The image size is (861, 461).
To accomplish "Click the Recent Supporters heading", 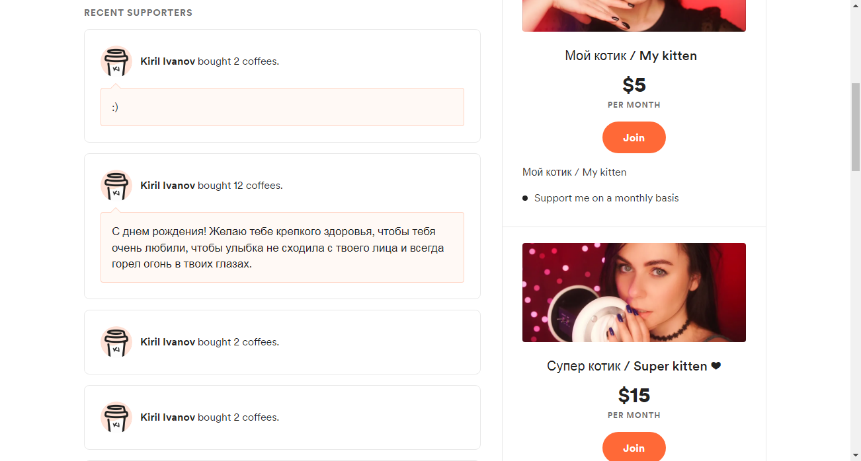I will 138,13.
